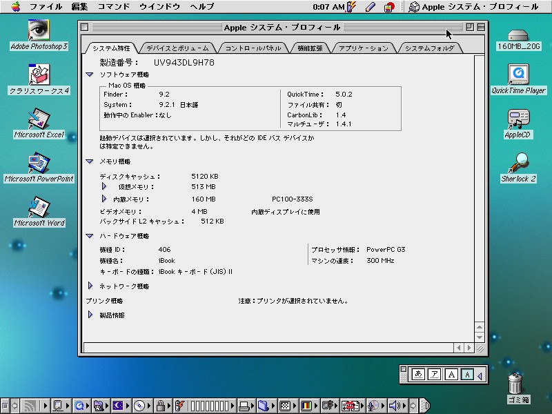Click the profiler window collapse box

(481, 27)
